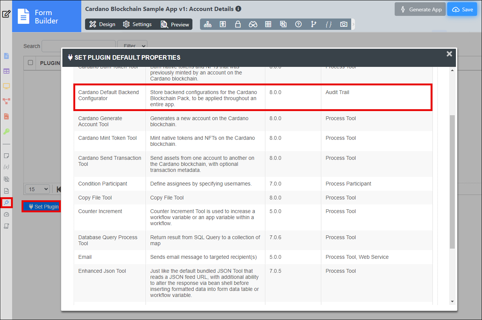The width and height of the screenshot is (482, 320).
Task: Open the Form Builder document logo
Action: pyautogui.click(x=23, y=17)
